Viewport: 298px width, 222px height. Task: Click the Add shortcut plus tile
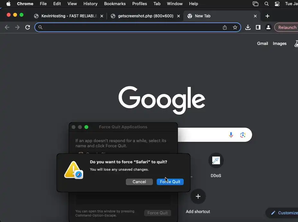tap(198, 196)
